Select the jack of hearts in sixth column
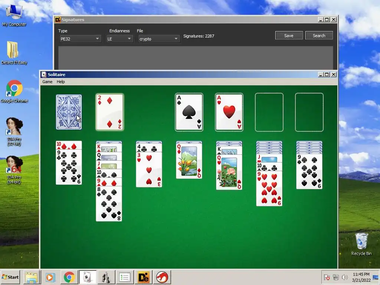Viewport: 380px width, 285px height. [269, 158]
